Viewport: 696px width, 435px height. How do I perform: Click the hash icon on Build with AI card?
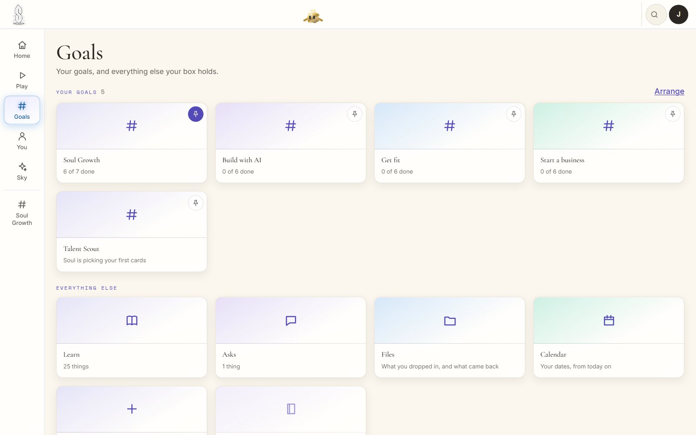pyautogui.click(x=291, y=126)
